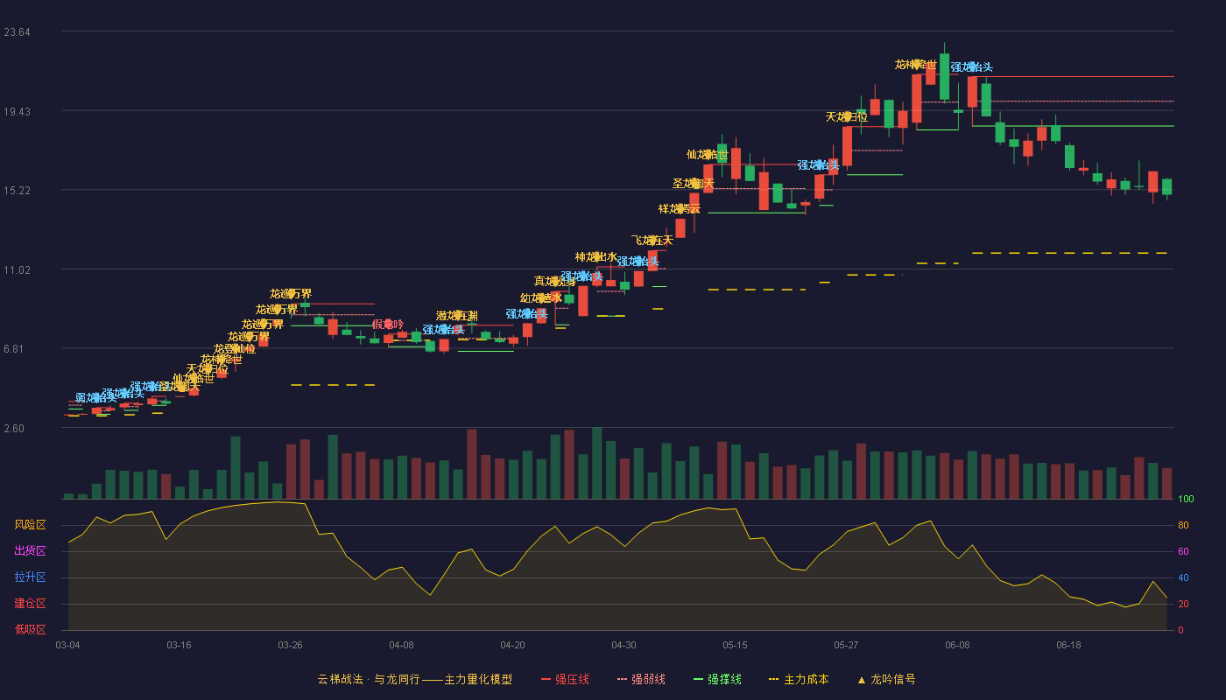The image size is (1226, 700).
Task: Click the tall green candle at the price peak
Action: click(944, 76)
